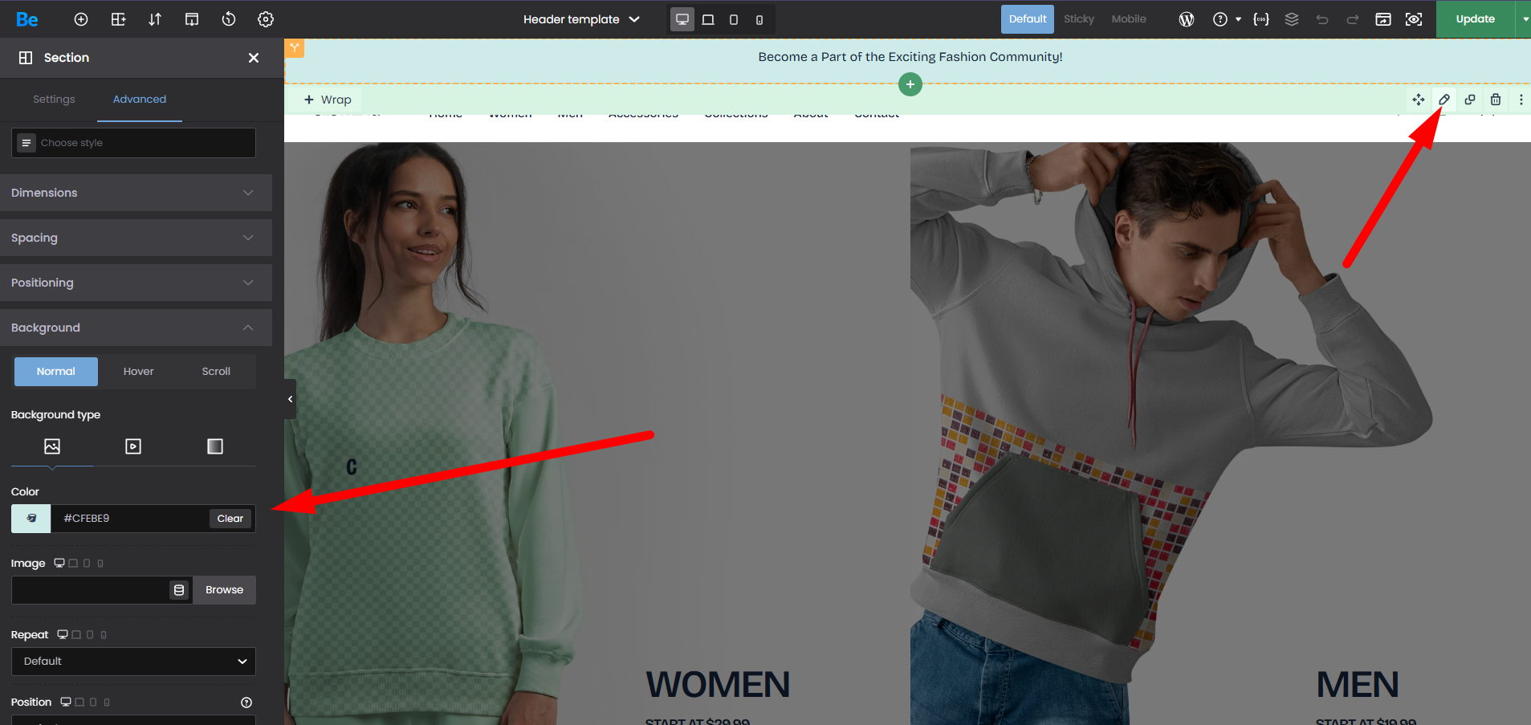Screen dimensions: 1531x725
Task: Expand the Dimensions section
Action: tap(136, 193)
